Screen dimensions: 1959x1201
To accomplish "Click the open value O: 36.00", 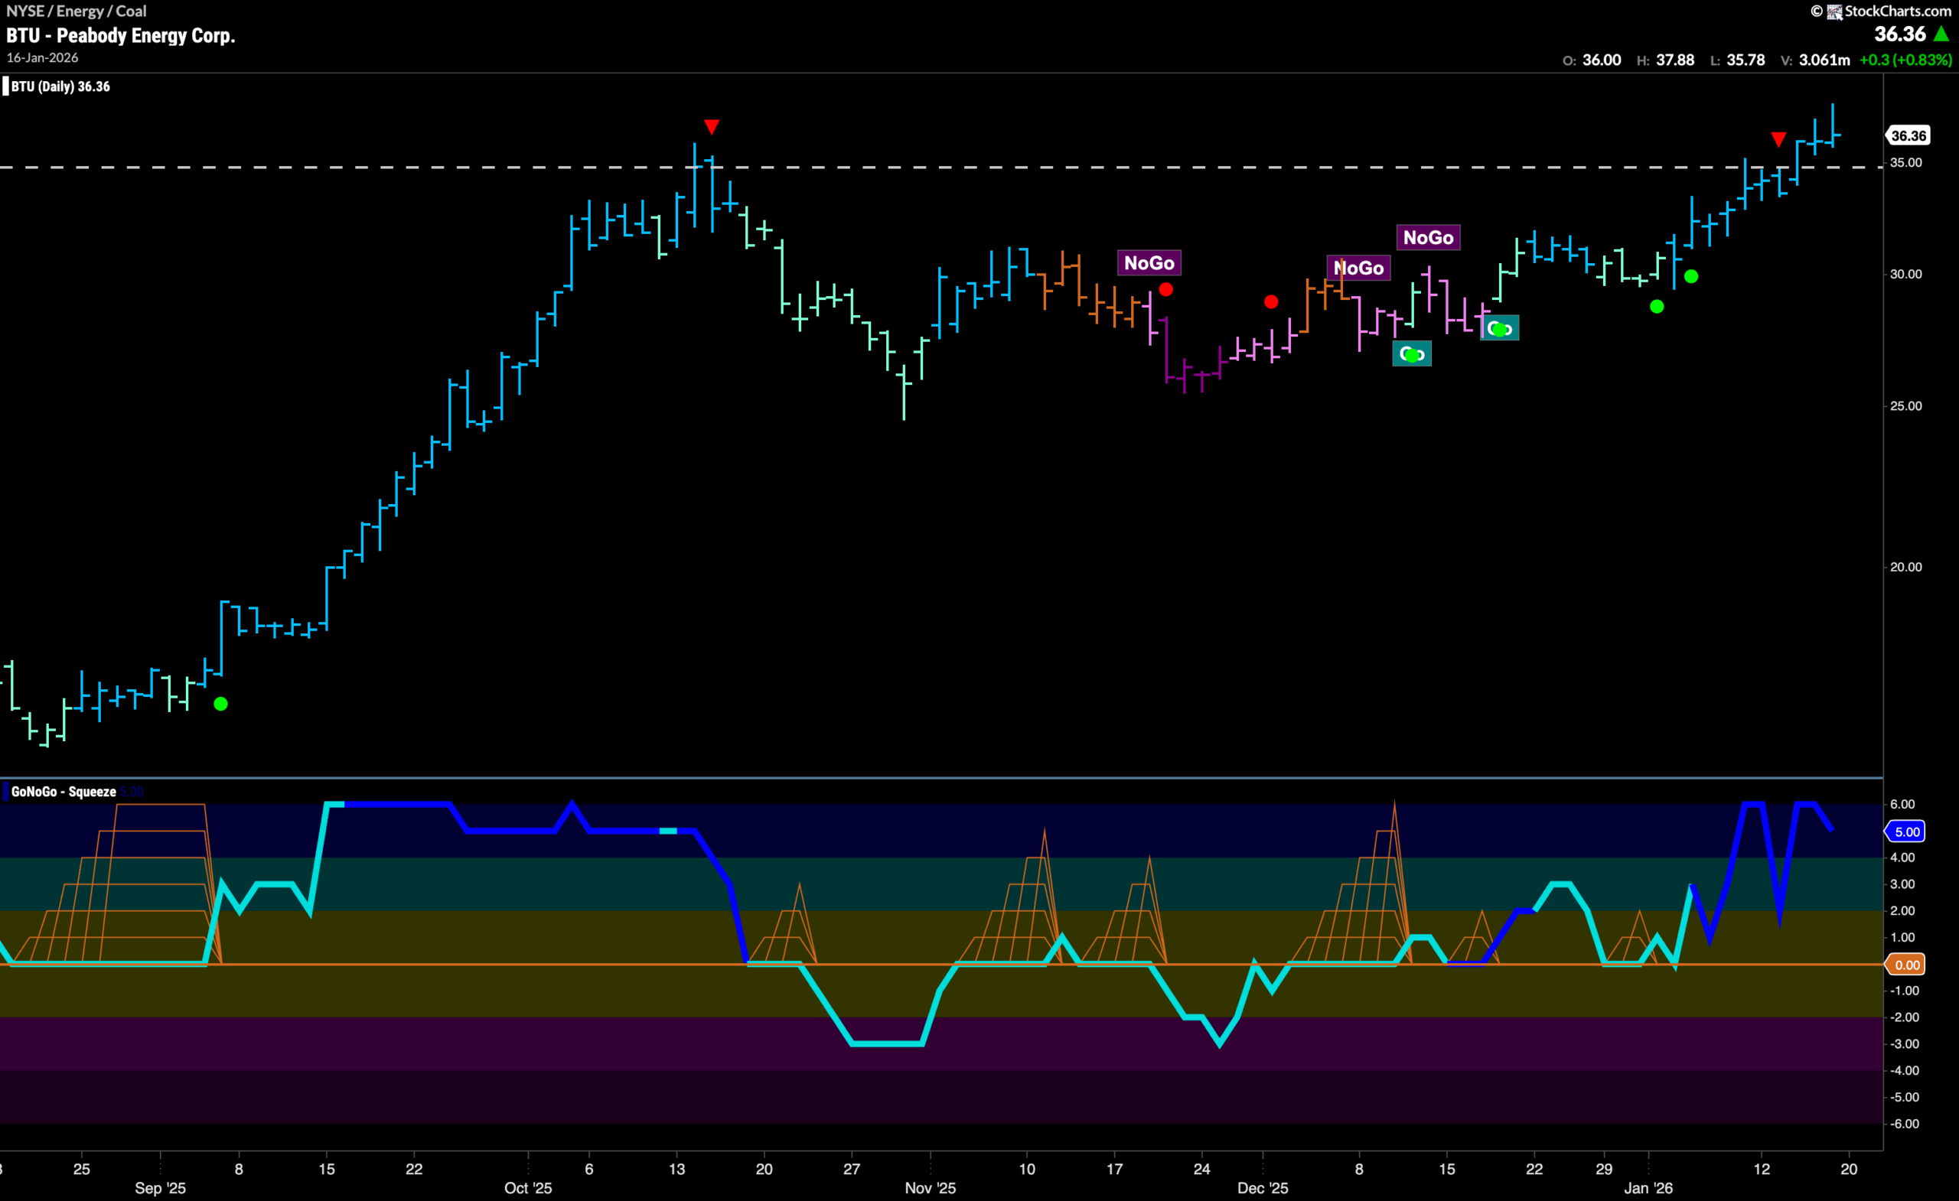I will tap(1592, 60).
